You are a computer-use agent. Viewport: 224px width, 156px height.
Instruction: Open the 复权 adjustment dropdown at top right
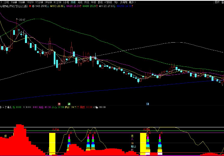pyautogui.click(x=217, y=2)
